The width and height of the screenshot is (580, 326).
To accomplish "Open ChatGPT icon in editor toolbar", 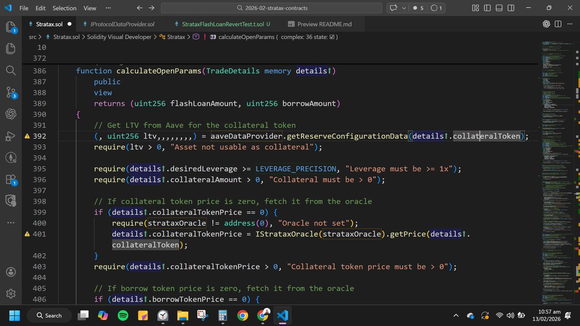I will pos(546,24).
